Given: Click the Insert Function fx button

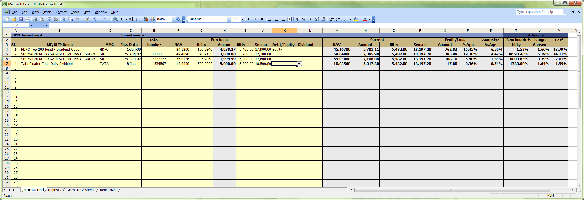Looking at the screenshot, I should (47, 25).
